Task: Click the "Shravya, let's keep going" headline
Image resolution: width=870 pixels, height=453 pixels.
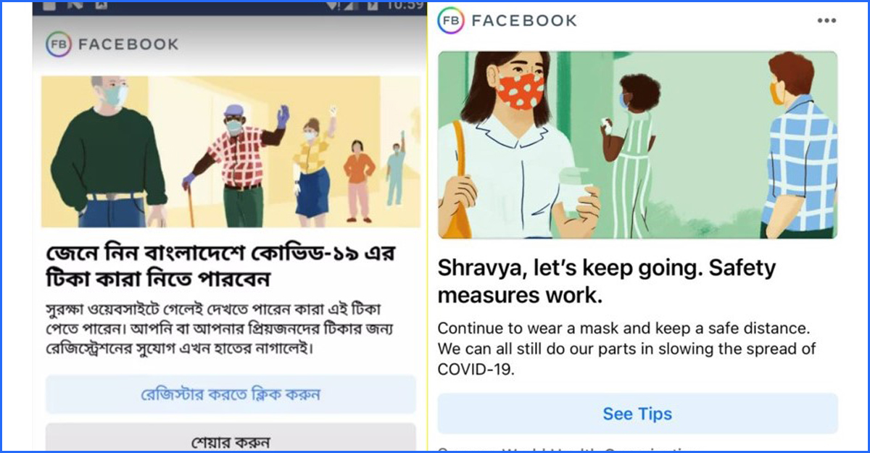Action: coord(607,281)
